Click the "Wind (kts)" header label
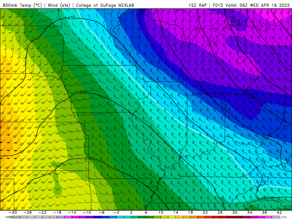Screen dimensions: 292x219 59,5
